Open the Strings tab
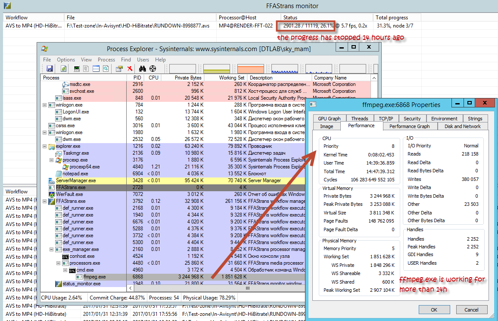Image resolution: width=498 pixels, height=321 pixels. (x=475, y=119)
